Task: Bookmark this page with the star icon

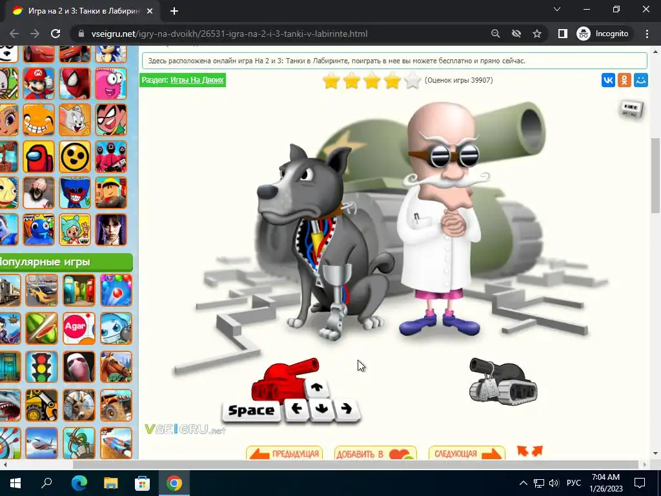Action: coord(536,34)
